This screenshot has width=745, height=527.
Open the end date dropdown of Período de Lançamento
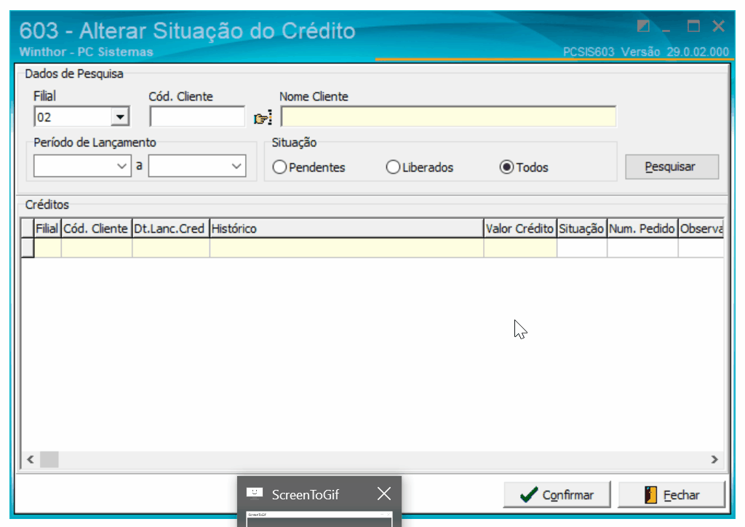(236, 166)
